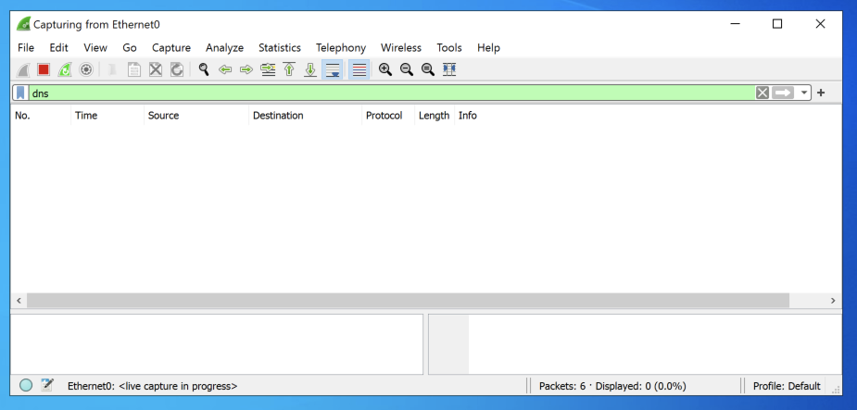Click the Profile: Default status entry

[x=787, y=386]
